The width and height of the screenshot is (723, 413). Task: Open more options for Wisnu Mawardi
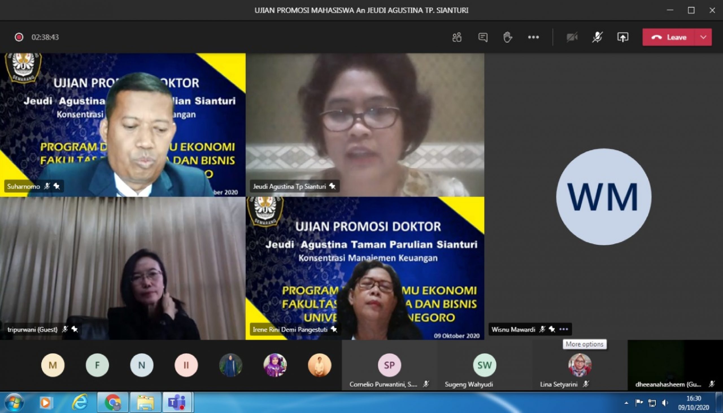pos(563,329)
